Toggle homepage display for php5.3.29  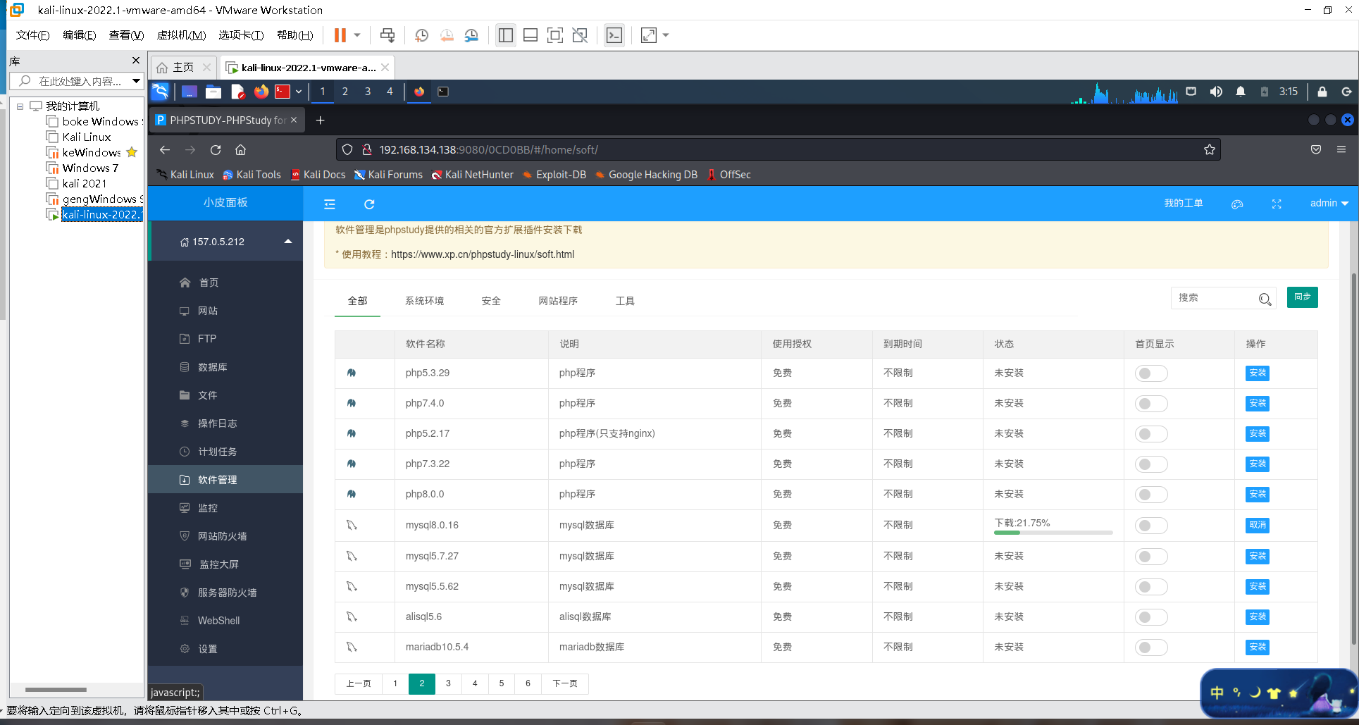coord(1151,373)
